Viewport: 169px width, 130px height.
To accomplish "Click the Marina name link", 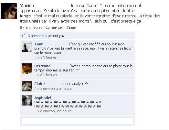I will [27, 6].
